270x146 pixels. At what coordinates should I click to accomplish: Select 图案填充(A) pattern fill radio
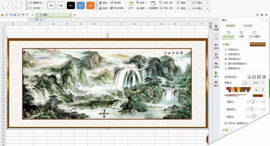(x=226, y=68)
